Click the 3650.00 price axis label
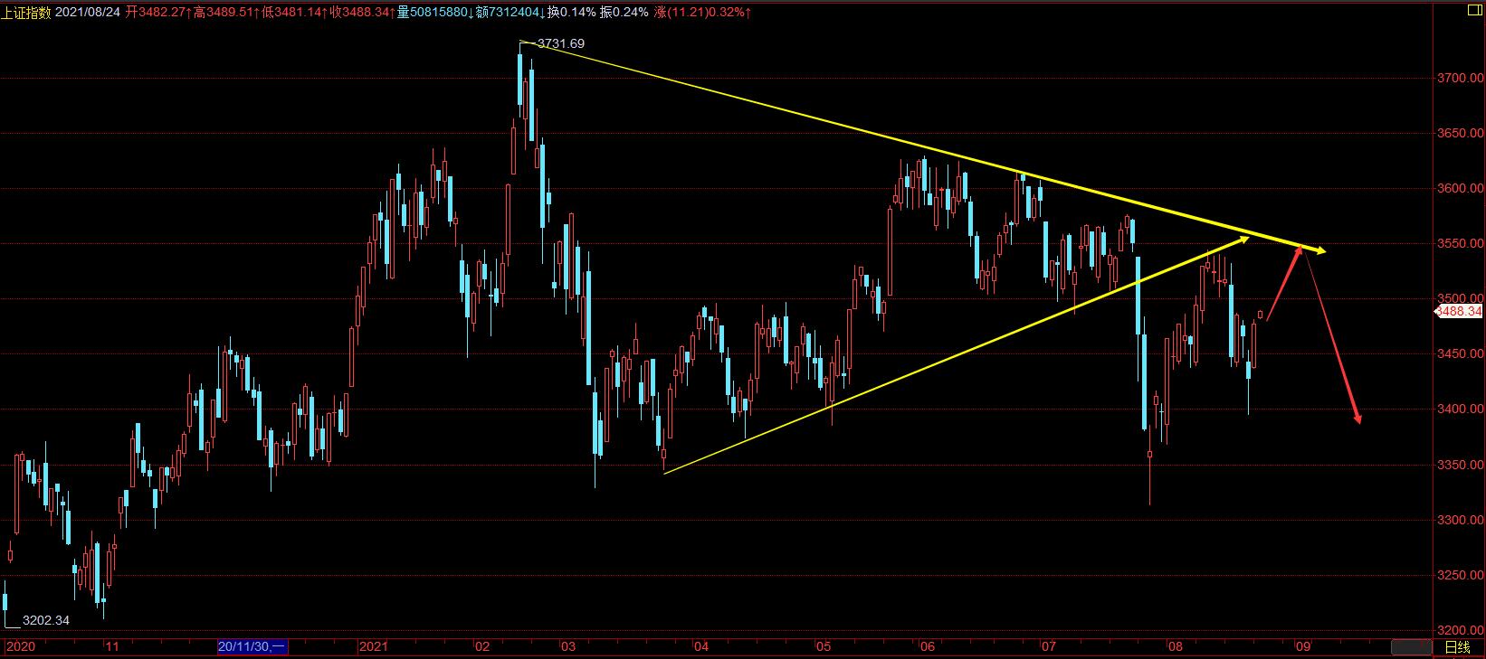This screenshot has width=1486, height=659. 1462,134
